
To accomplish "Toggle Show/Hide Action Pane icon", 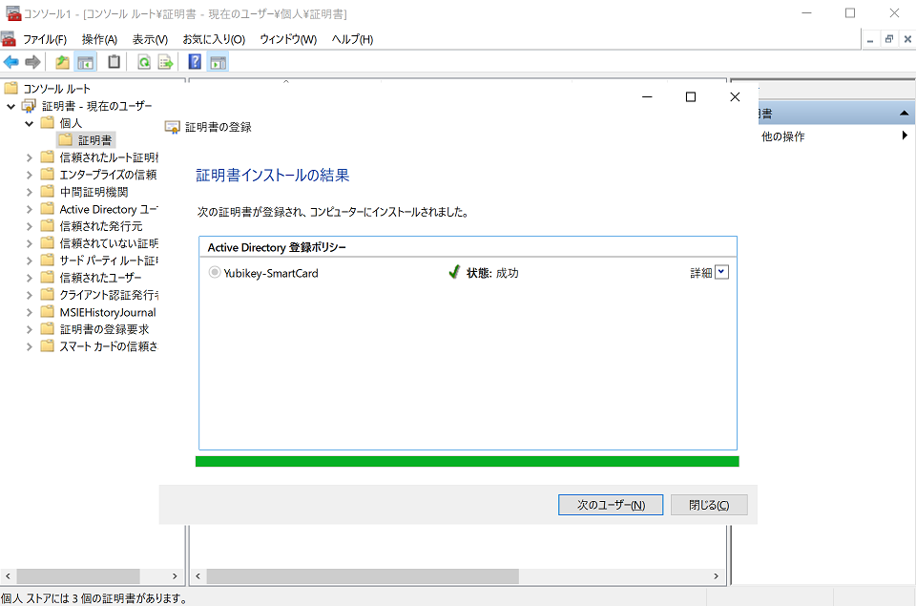I will point(218,62).
